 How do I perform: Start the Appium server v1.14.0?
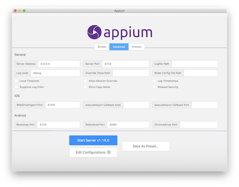pyautogui.click(x=93, y=140)
